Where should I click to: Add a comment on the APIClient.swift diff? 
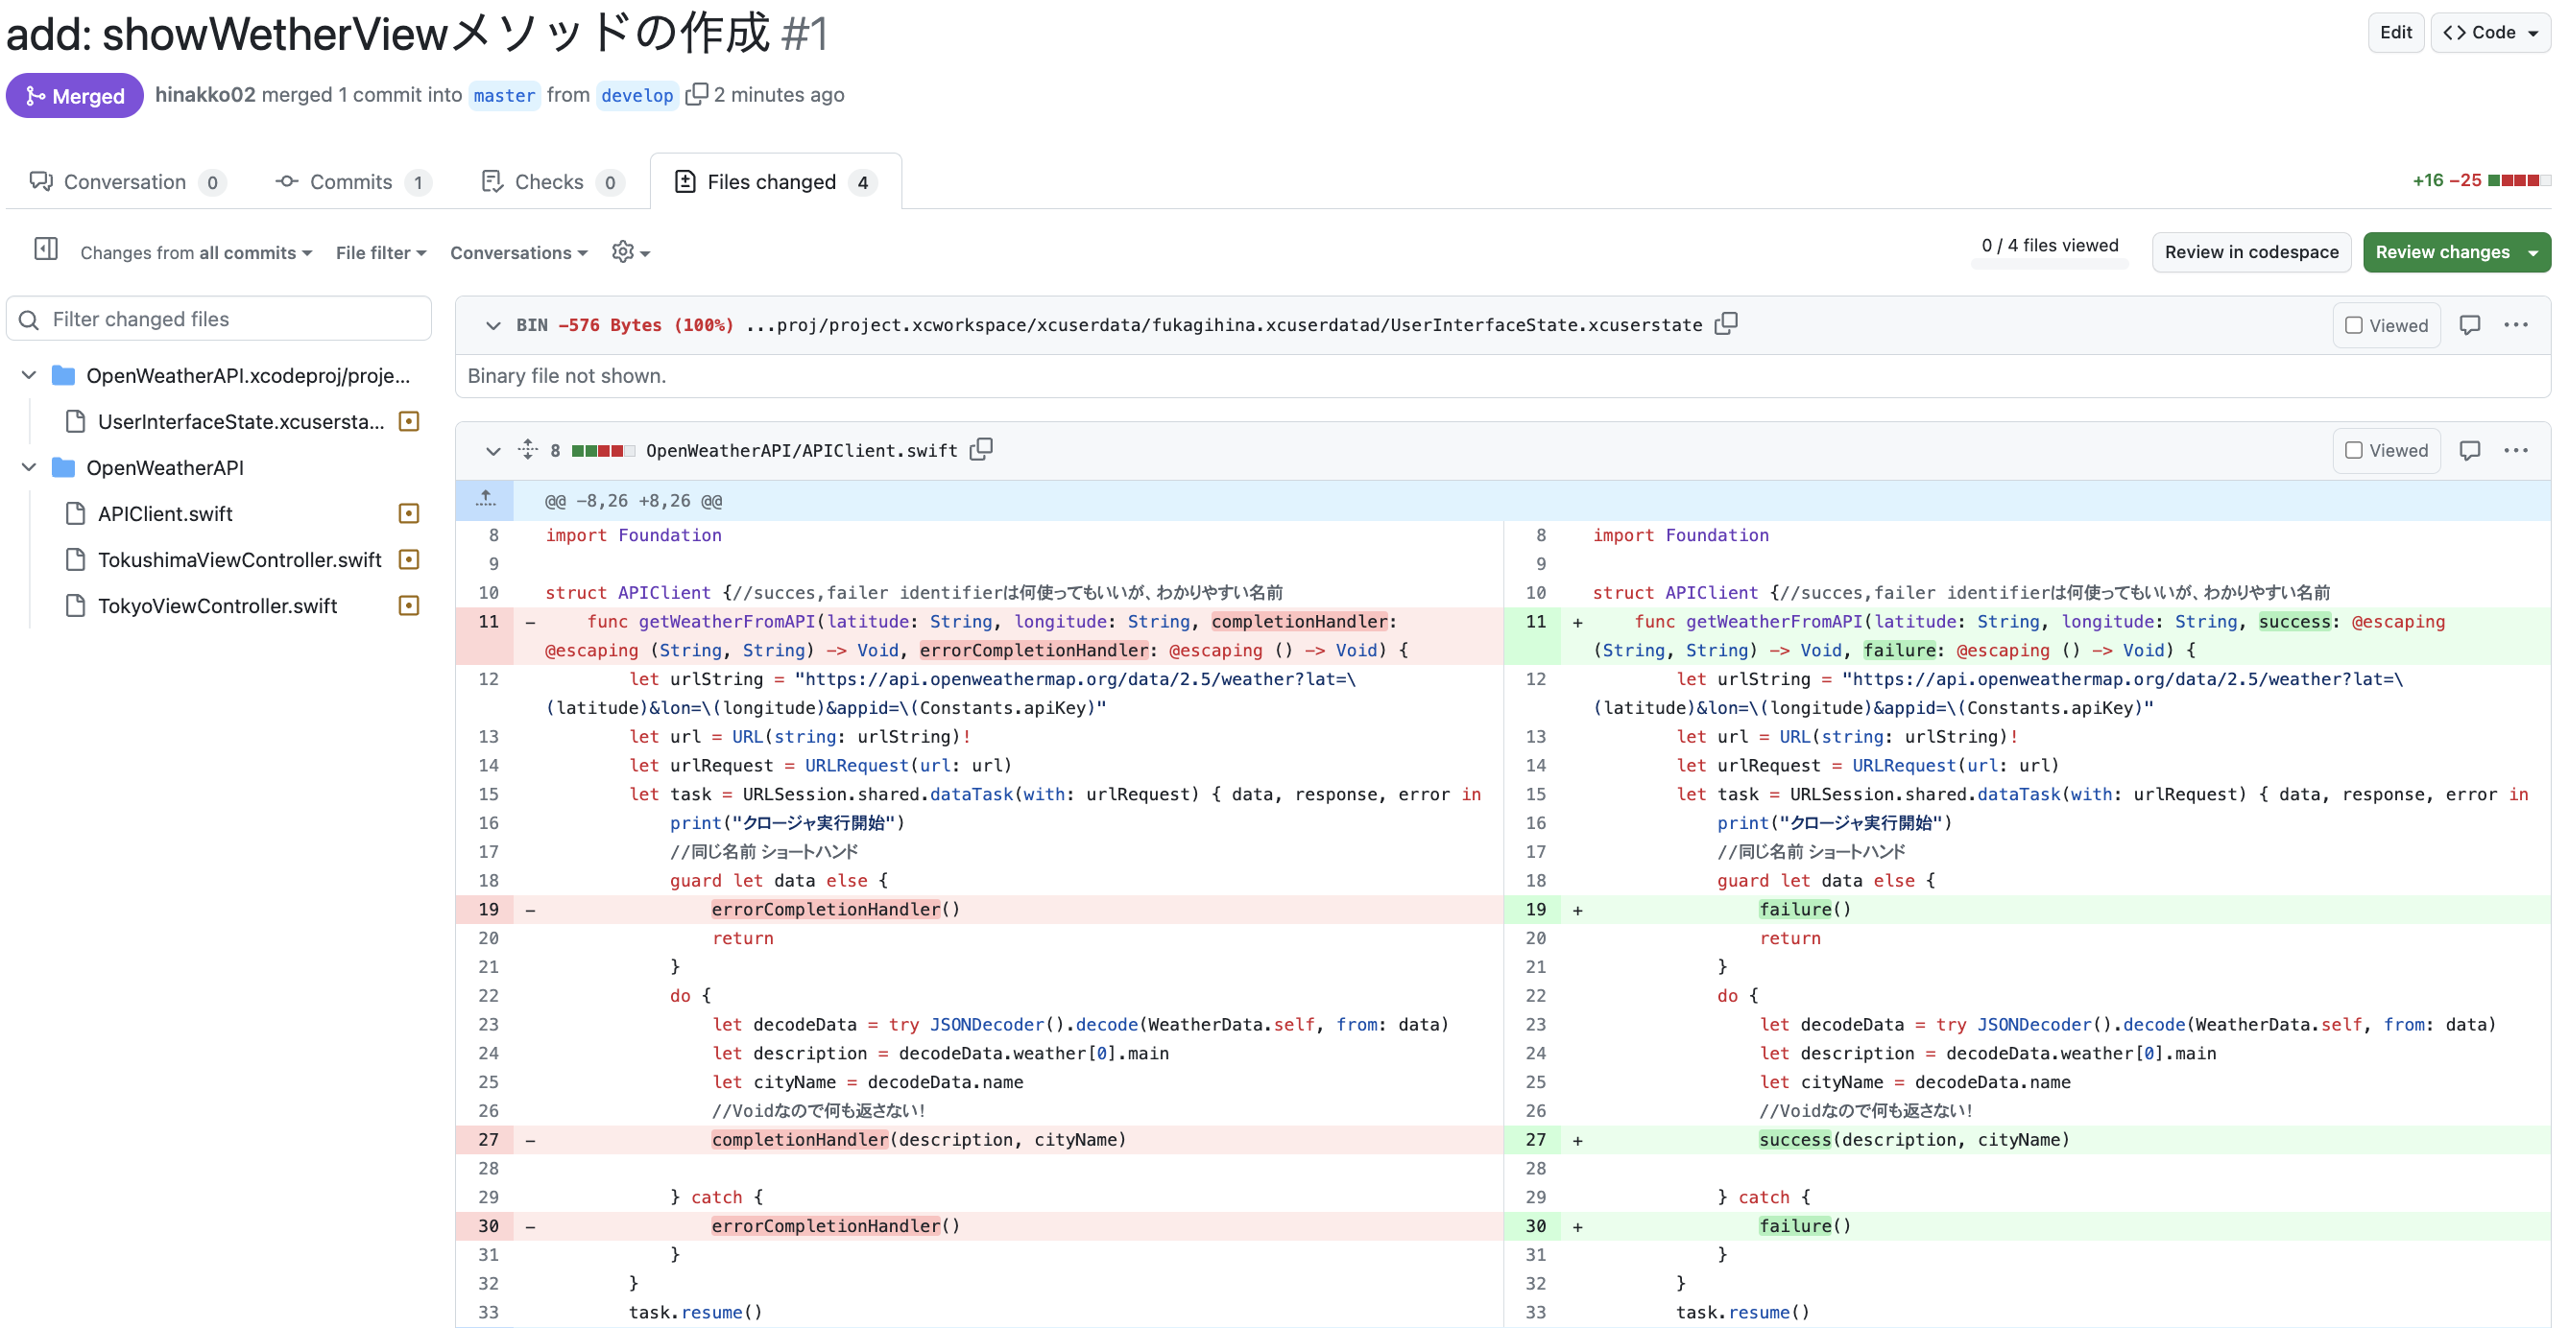pyautogui.click(x=2470, y=450)
